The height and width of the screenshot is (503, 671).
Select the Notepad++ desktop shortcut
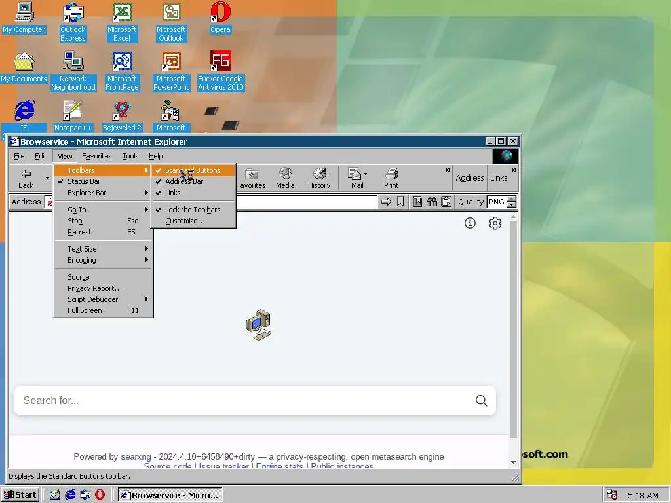pos(73,115)
